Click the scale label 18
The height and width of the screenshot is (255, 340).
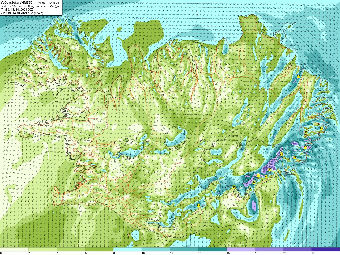257,253
